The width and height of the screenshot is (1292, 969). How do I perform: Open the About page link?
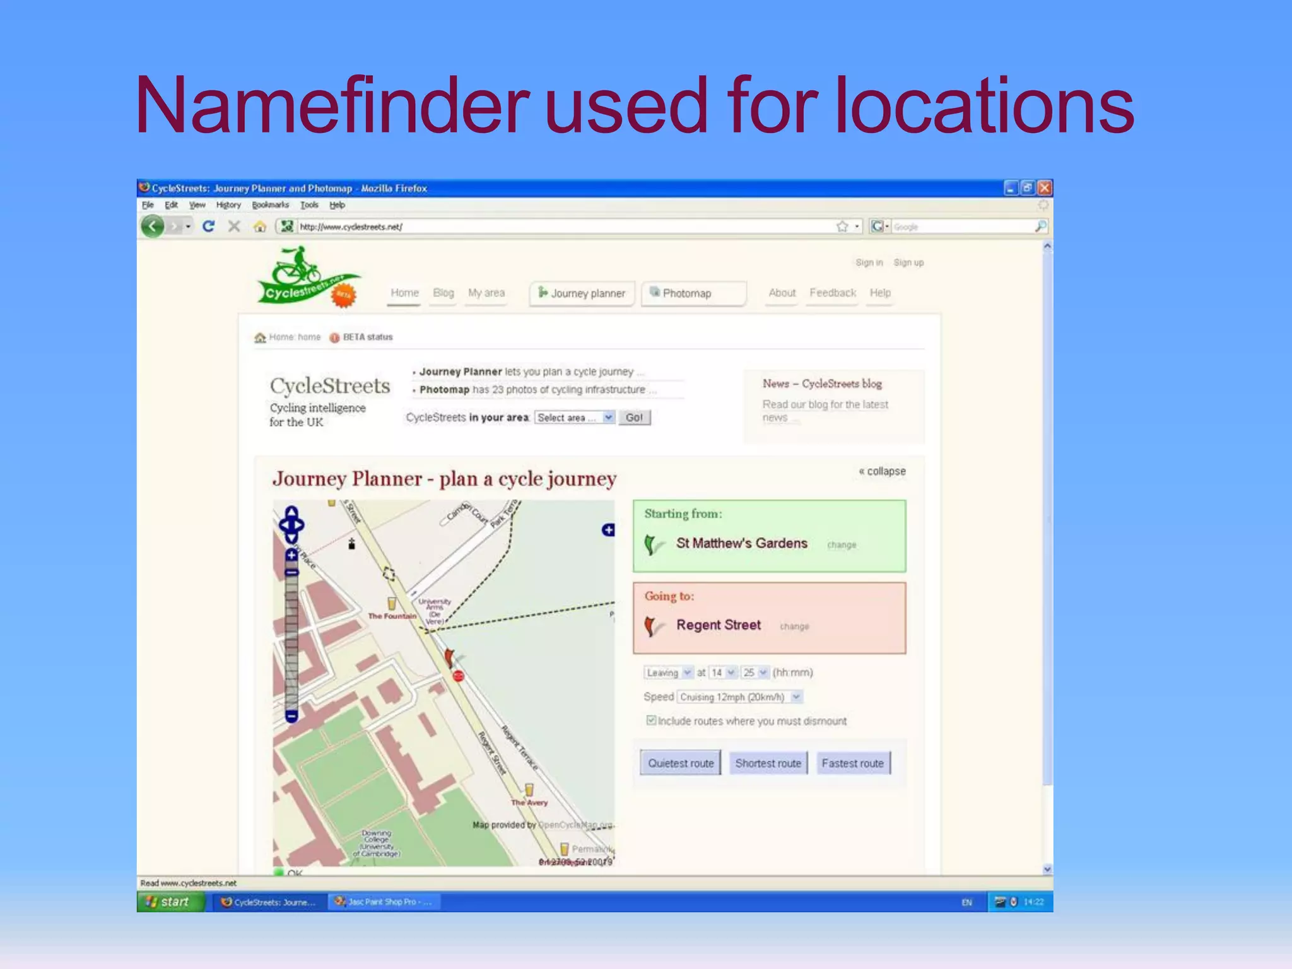[x=782, y=293]
